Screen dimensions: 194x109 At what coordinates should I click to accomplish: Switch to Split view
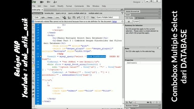(43, 18)
